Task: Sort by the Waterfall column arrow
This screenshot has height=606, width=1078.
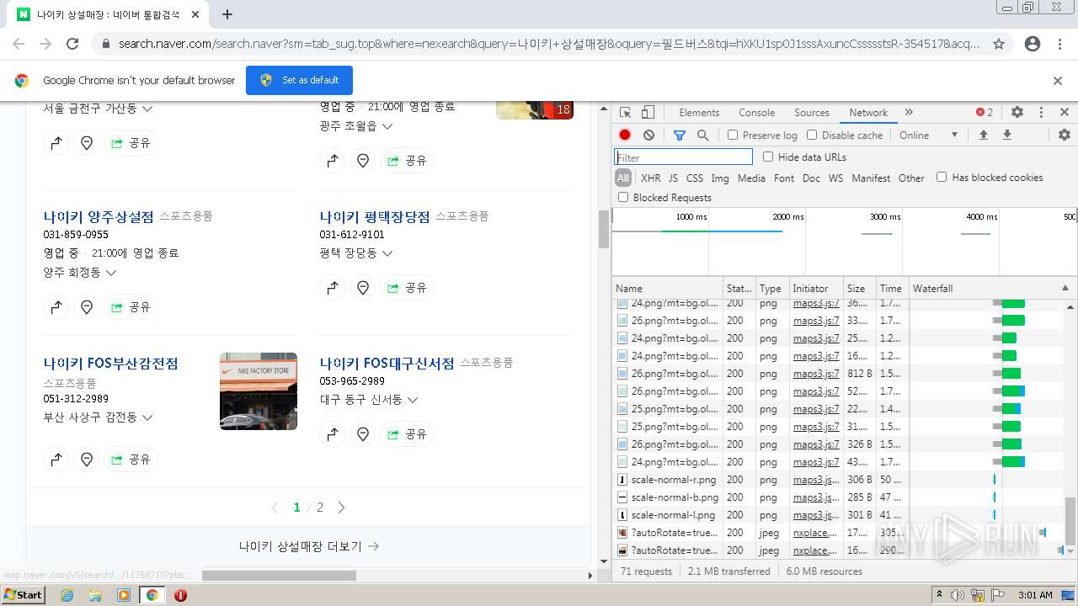Action: [1065, 288]
